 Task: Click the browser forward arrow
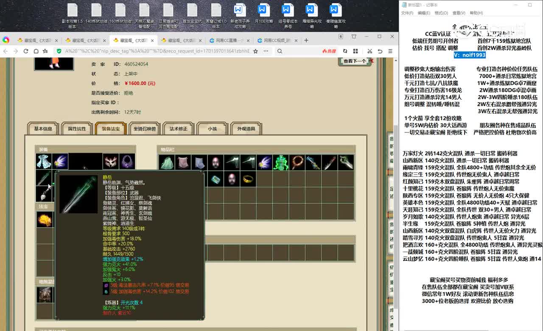tap(15, 51)
